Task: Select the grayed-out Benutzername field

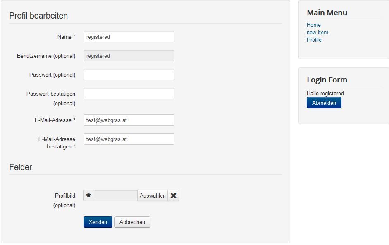Action: click(129, 56)
